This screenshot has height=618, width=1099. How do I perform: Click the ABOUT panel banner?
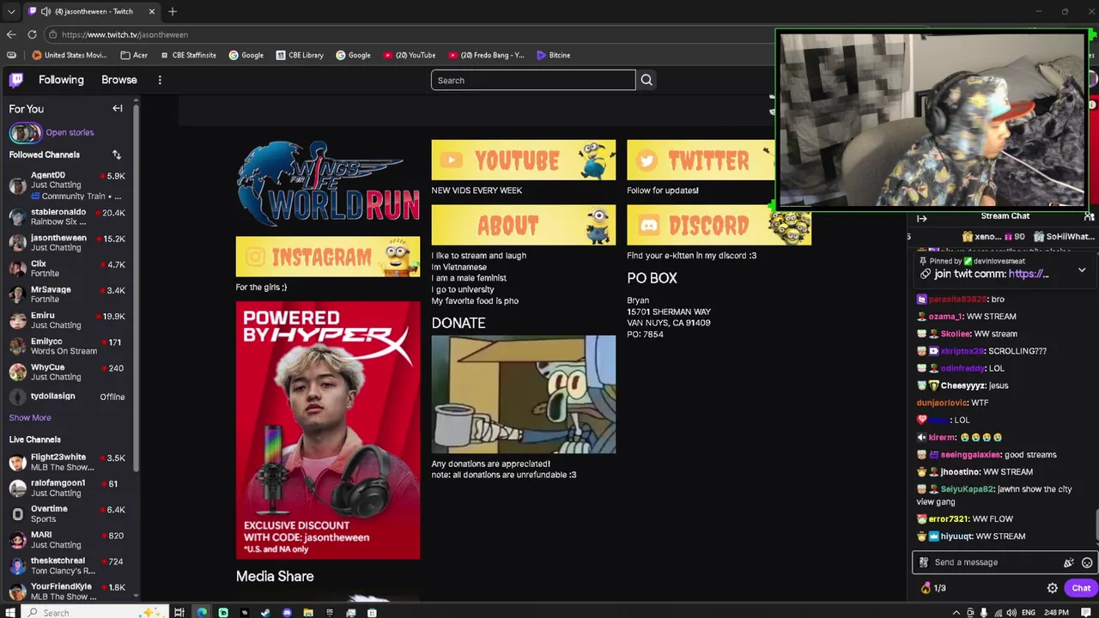[x=524, y=226]
